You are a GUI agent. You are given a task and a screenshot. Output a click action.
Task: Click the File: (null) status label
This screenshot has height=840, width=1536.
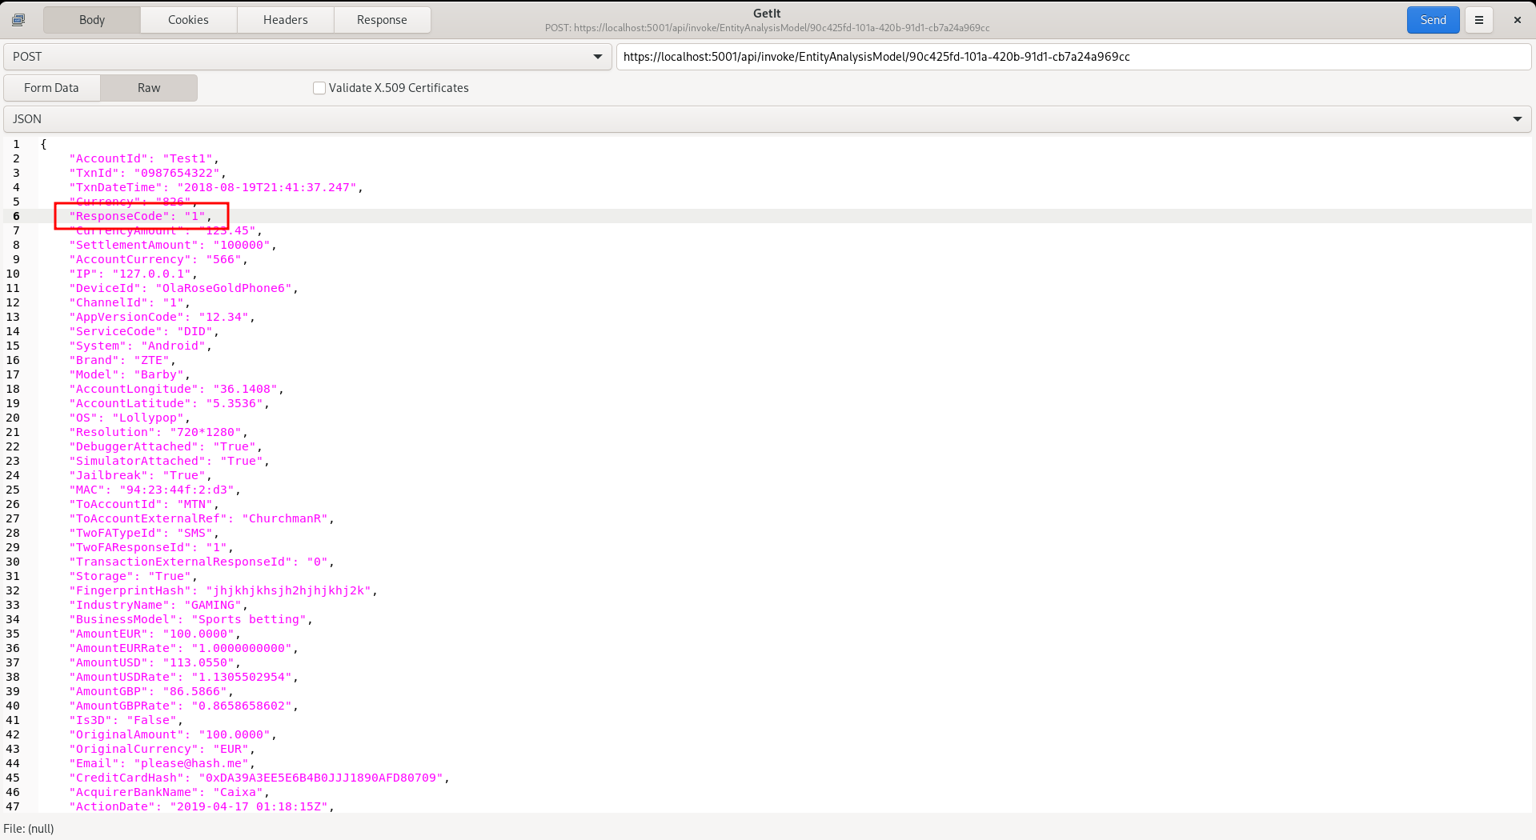(x=29, y=829)
